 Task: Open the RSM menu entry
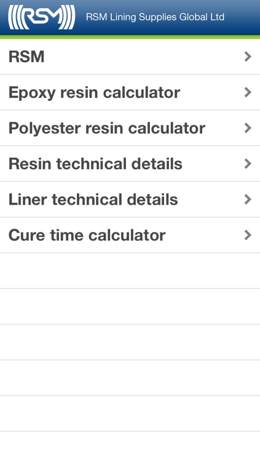tap(130, 57)
